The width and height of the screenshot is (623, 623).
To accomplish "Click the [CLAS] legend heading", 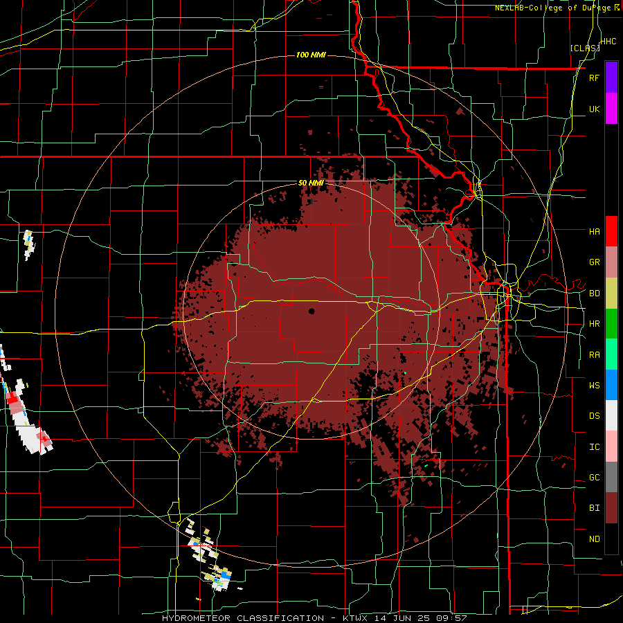I will click(x=585, y=48).
